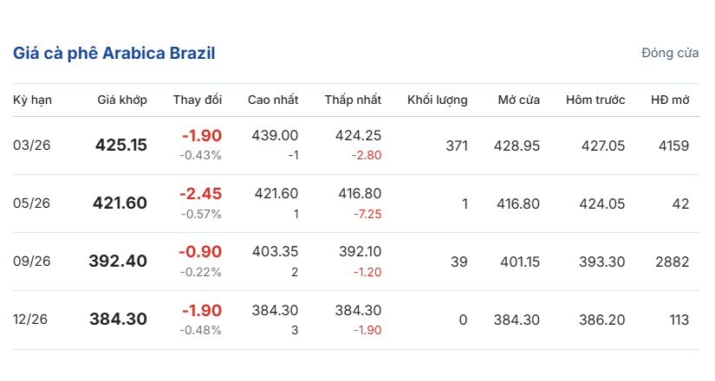Select the 'Kỳ hạn' column header
Viewport: 715px width, 381px height.
pyautogui.click(x=32, y=100)
